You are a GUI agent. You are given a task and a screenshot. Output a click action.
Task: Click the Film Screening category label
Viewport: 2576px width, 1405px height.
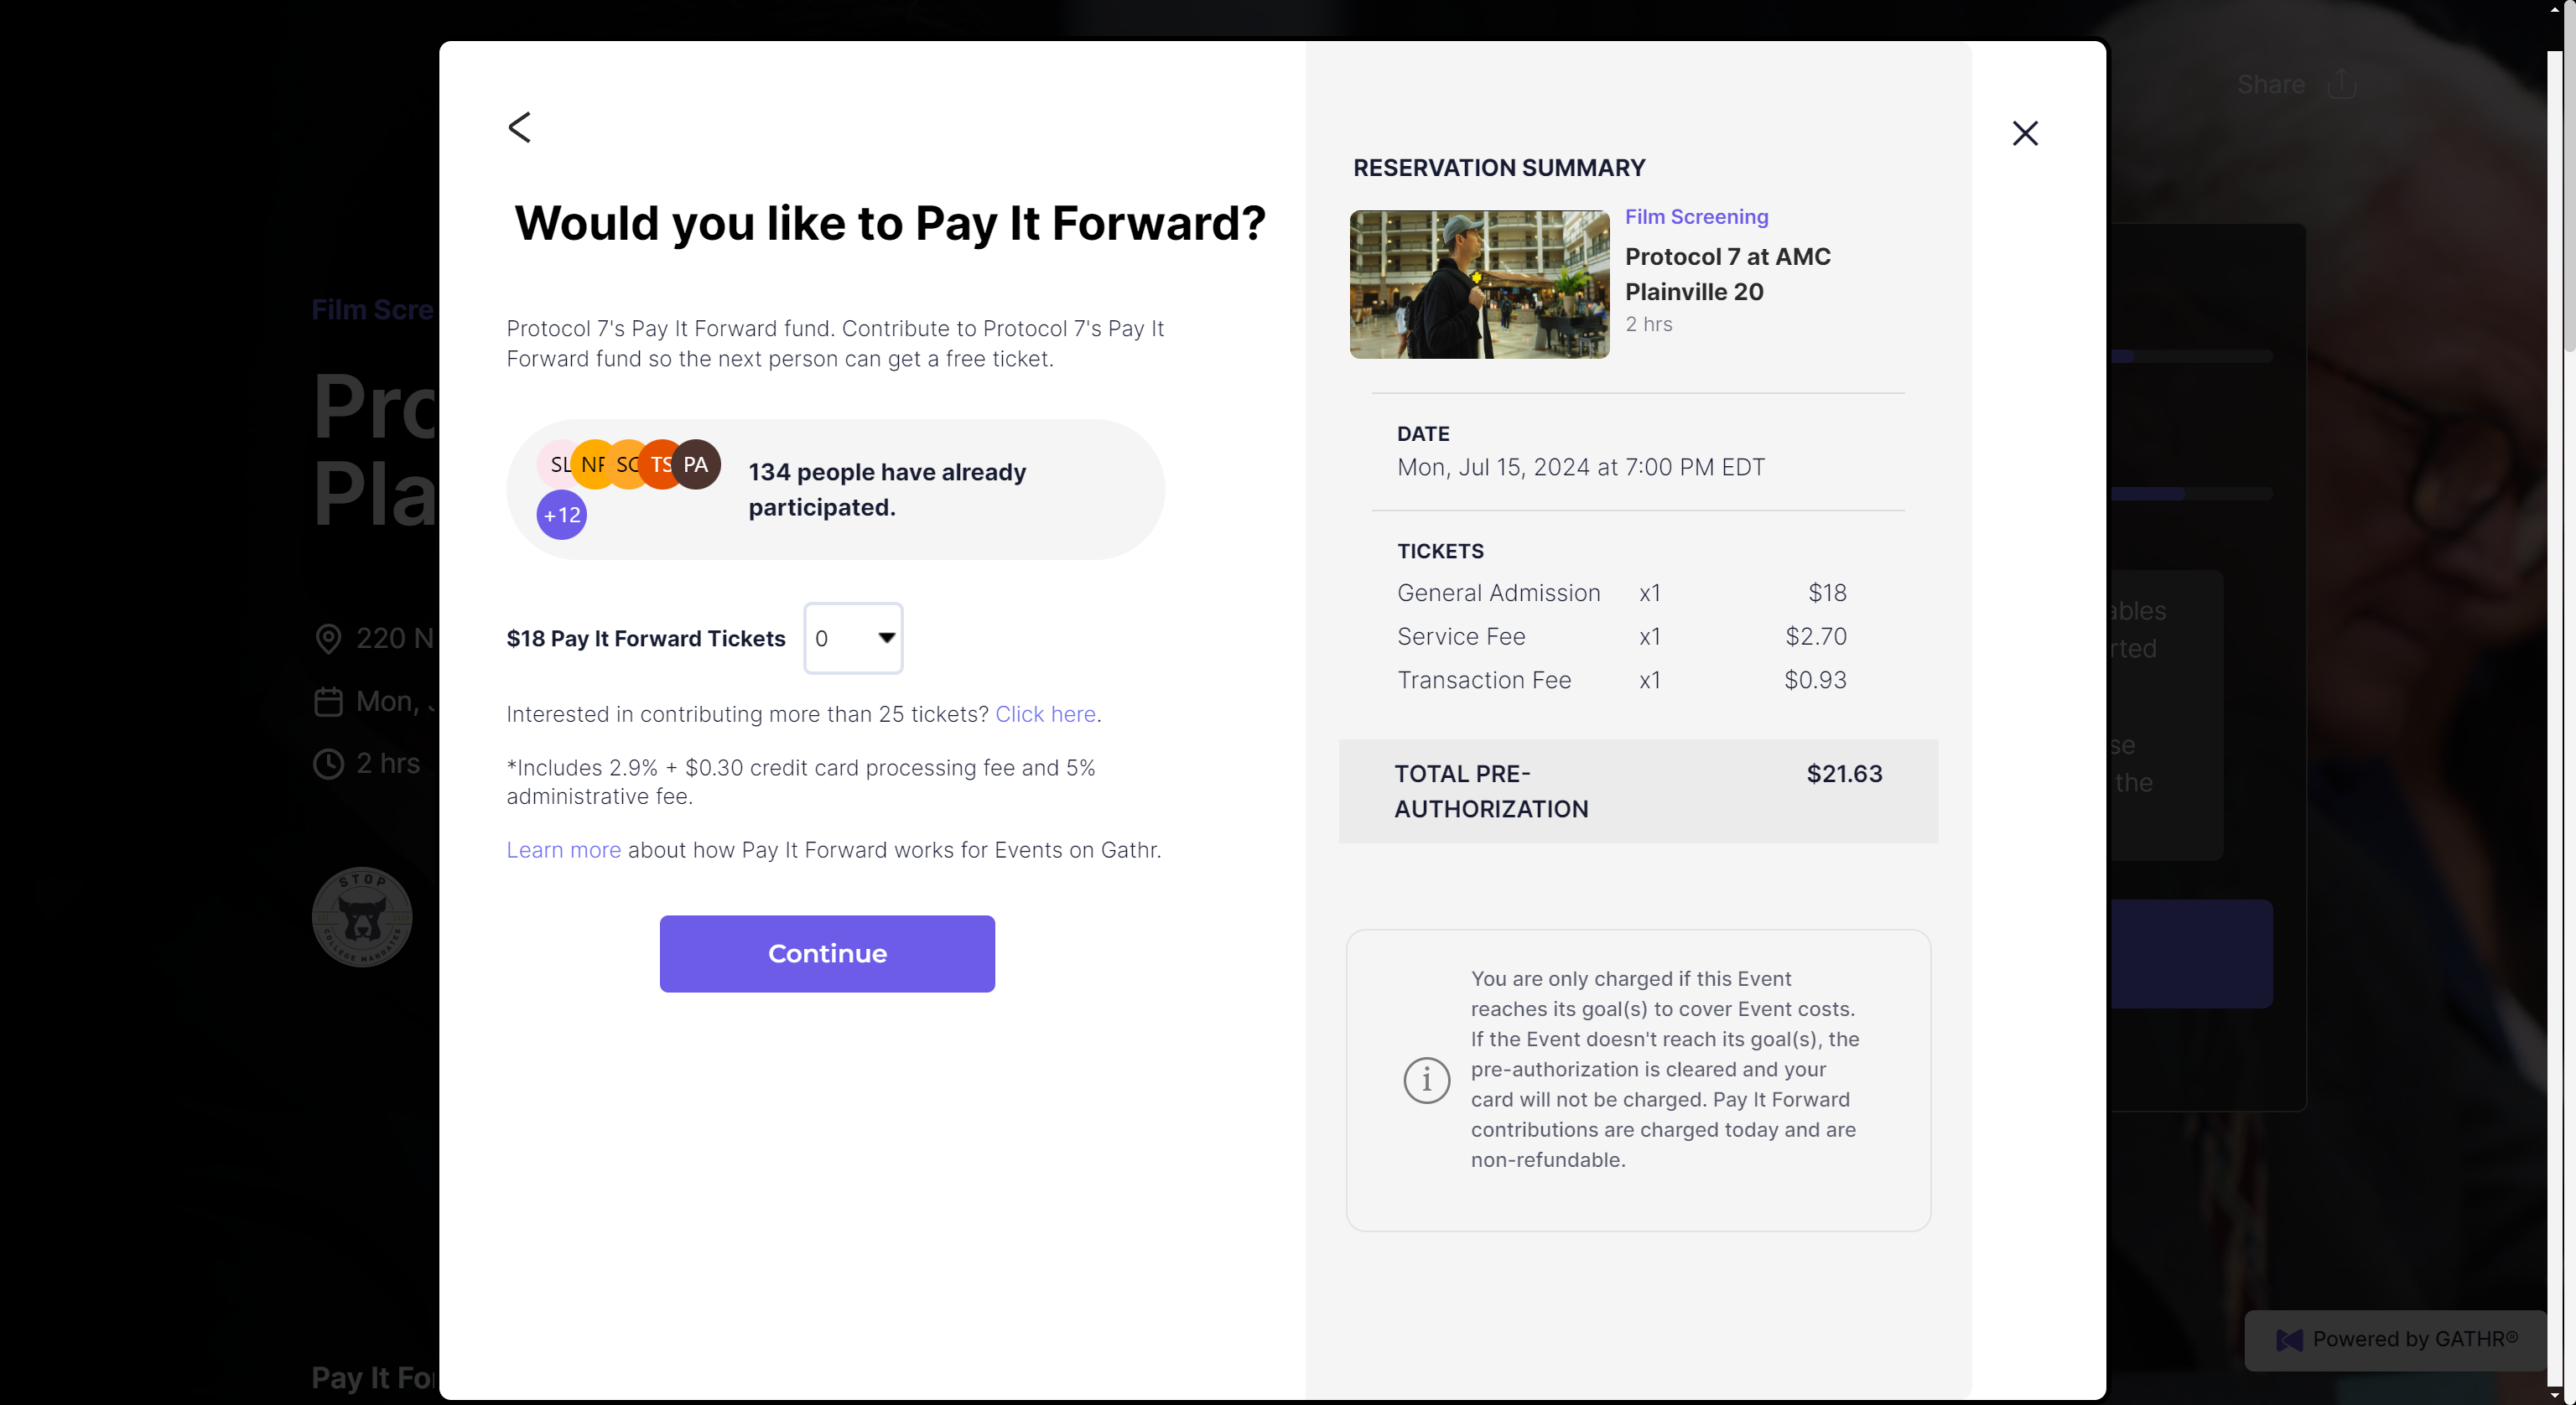[x=1696, y=217]
